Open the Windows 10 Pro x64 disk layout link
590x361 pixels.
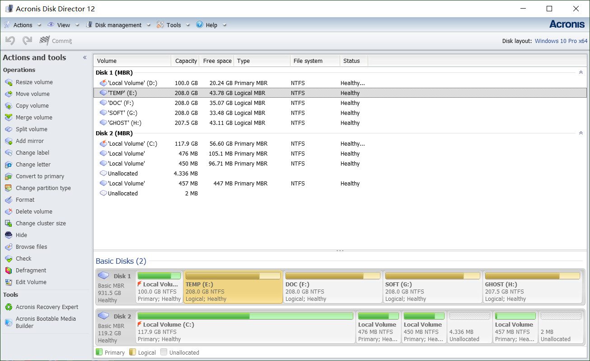click(x=561, y=41)
